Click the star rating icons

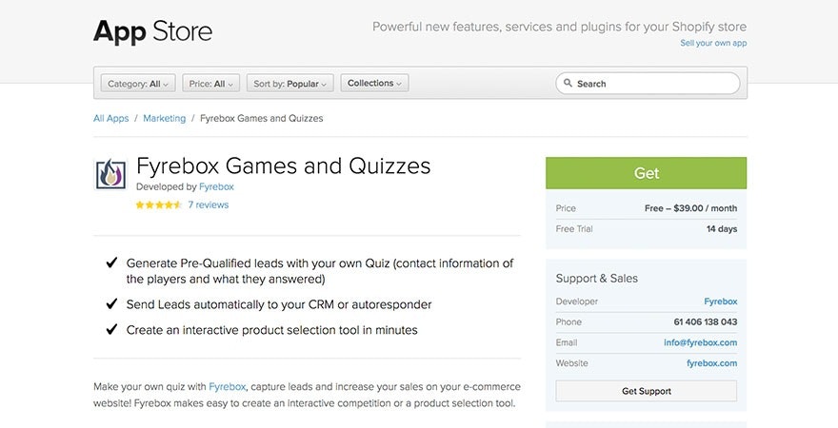(158, 205)
